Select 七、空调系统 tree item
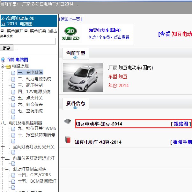192x192 pixels. [x=30, y=111]
